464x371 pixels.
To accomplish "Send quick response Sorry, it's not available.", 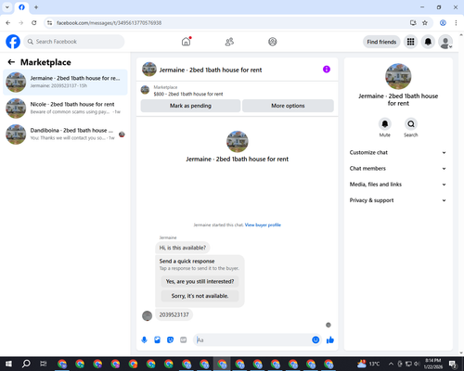I will [x=200, y=296].
